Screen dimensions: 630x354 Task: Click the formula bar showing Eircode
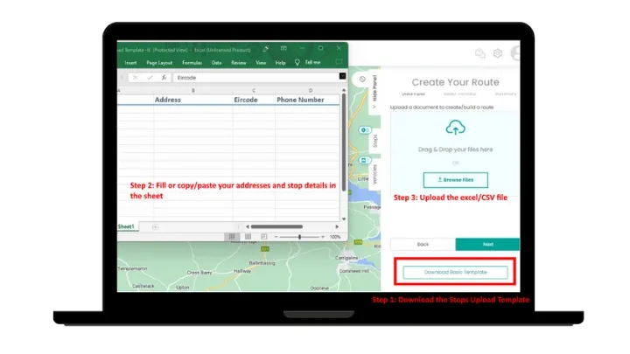255,78
